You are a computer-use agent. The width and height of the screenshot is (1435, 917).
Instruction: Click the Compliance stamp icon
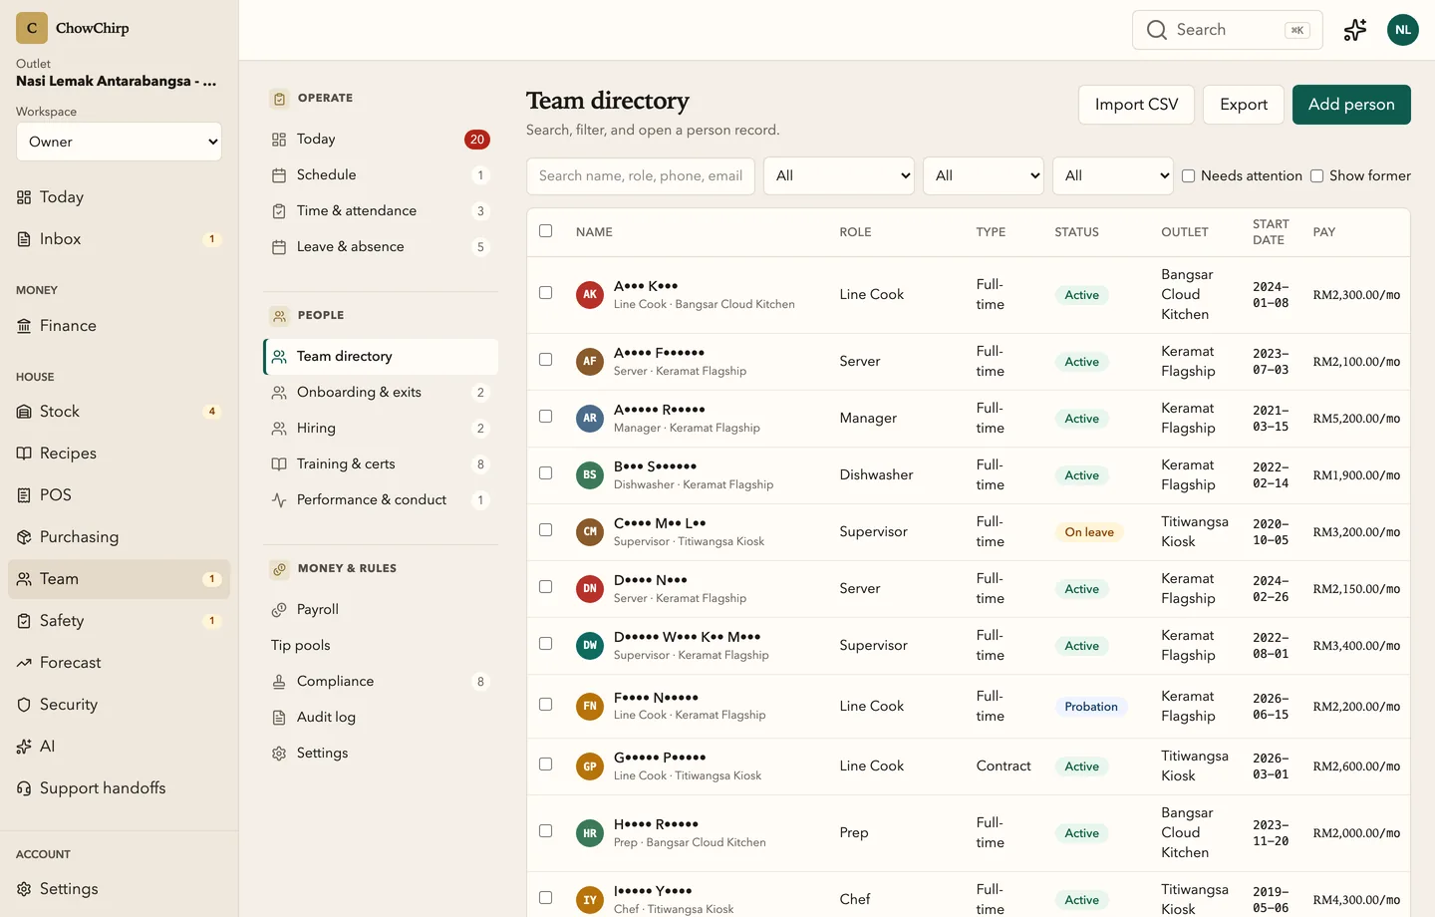279,682
